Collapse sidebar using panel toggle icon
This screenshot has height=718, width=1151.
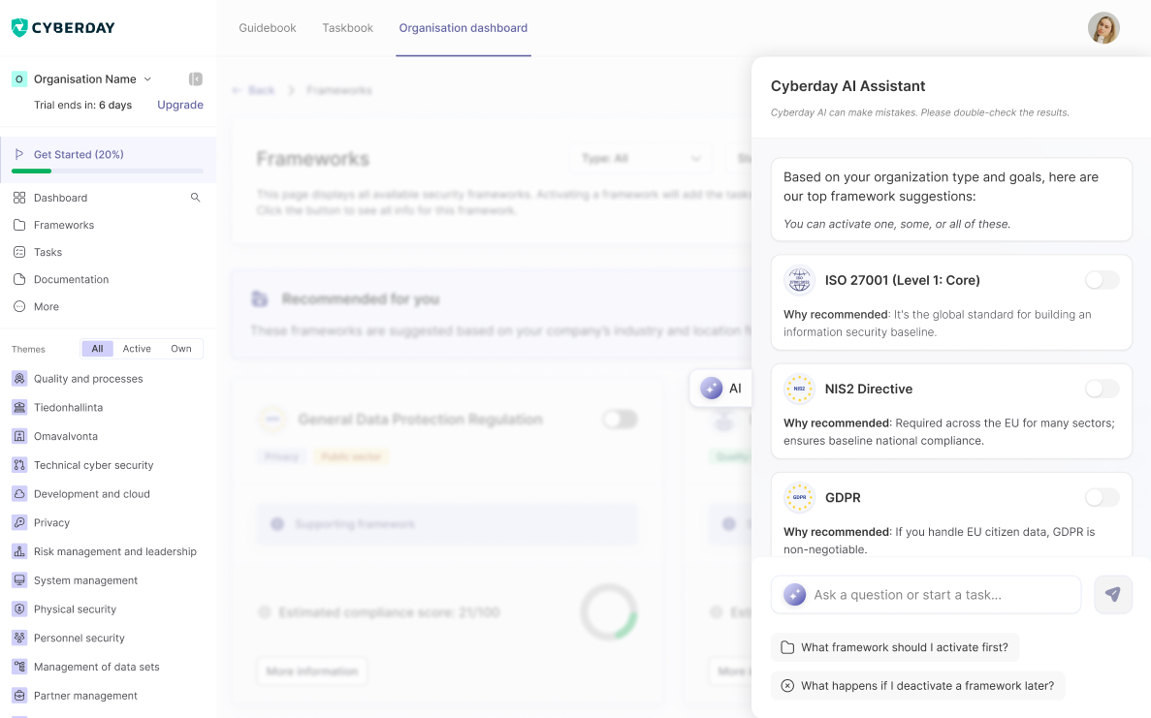click(x=195, y=79)
